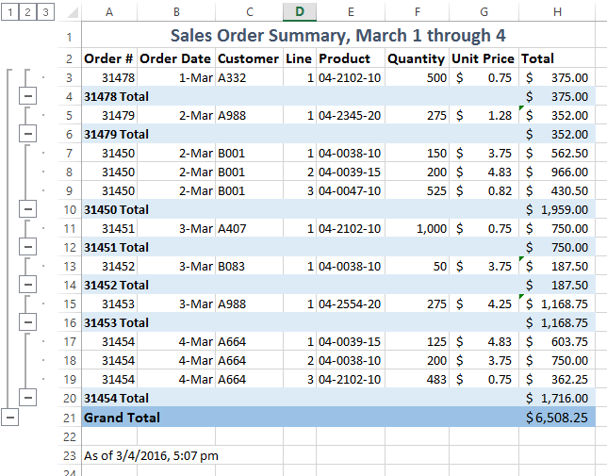
Task: Select the column D header
Action: point(299,12)
